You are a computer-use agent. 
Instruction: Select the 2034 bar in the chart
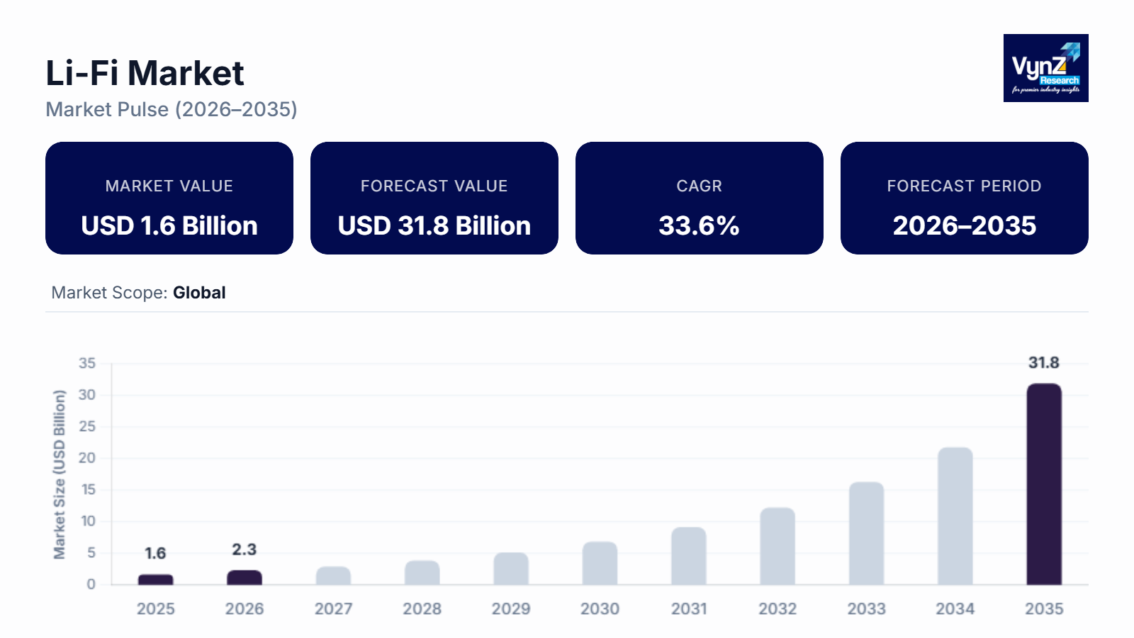click(955, 515)
